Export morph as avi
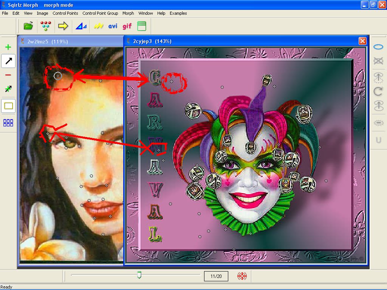Image resolution: width=387 pixels, height=290 pixels. (113, 26)
